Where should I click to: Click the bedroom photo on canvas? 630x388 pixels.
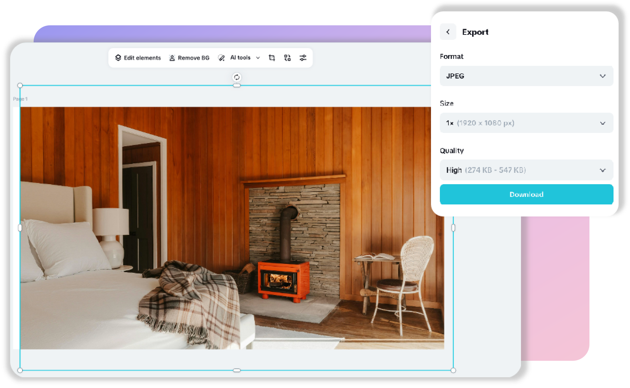point(231,228)
